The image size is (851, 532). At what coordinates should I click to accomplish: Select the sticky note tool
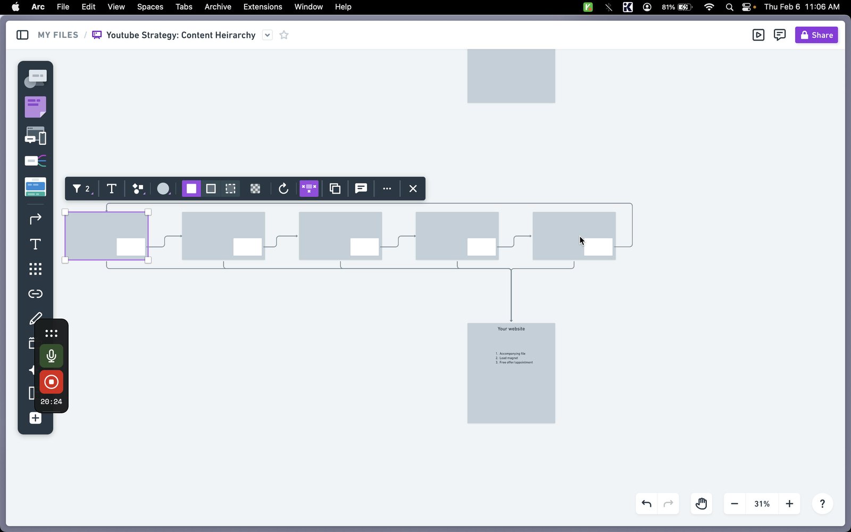click(35, 107)
